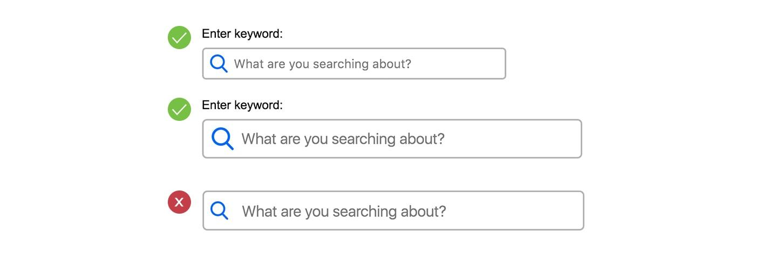Click the large magnifier icon in the middle search box
784x259 pixels.
[222, 139]
